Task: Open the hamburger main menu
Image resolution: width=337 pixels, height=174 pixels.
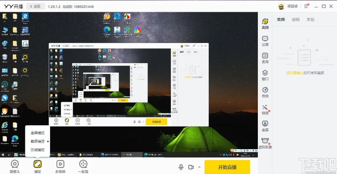Action: tap(306, 6)
